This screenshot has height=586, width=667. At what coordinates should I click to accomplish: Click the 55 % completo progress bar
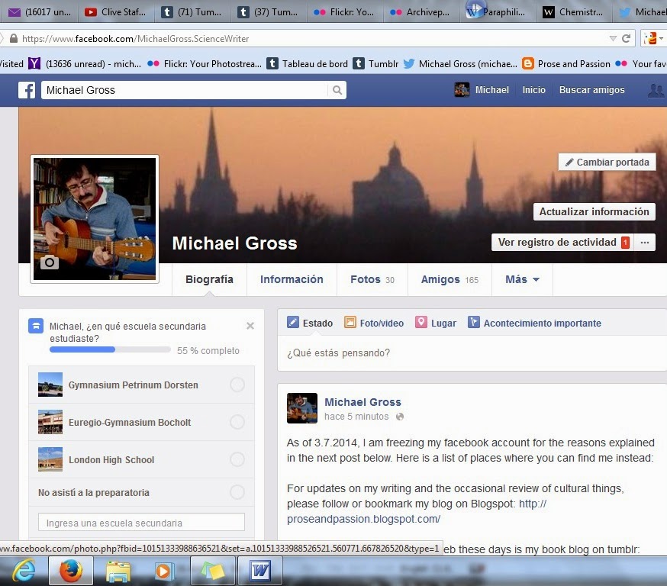[x=110, y=349]
